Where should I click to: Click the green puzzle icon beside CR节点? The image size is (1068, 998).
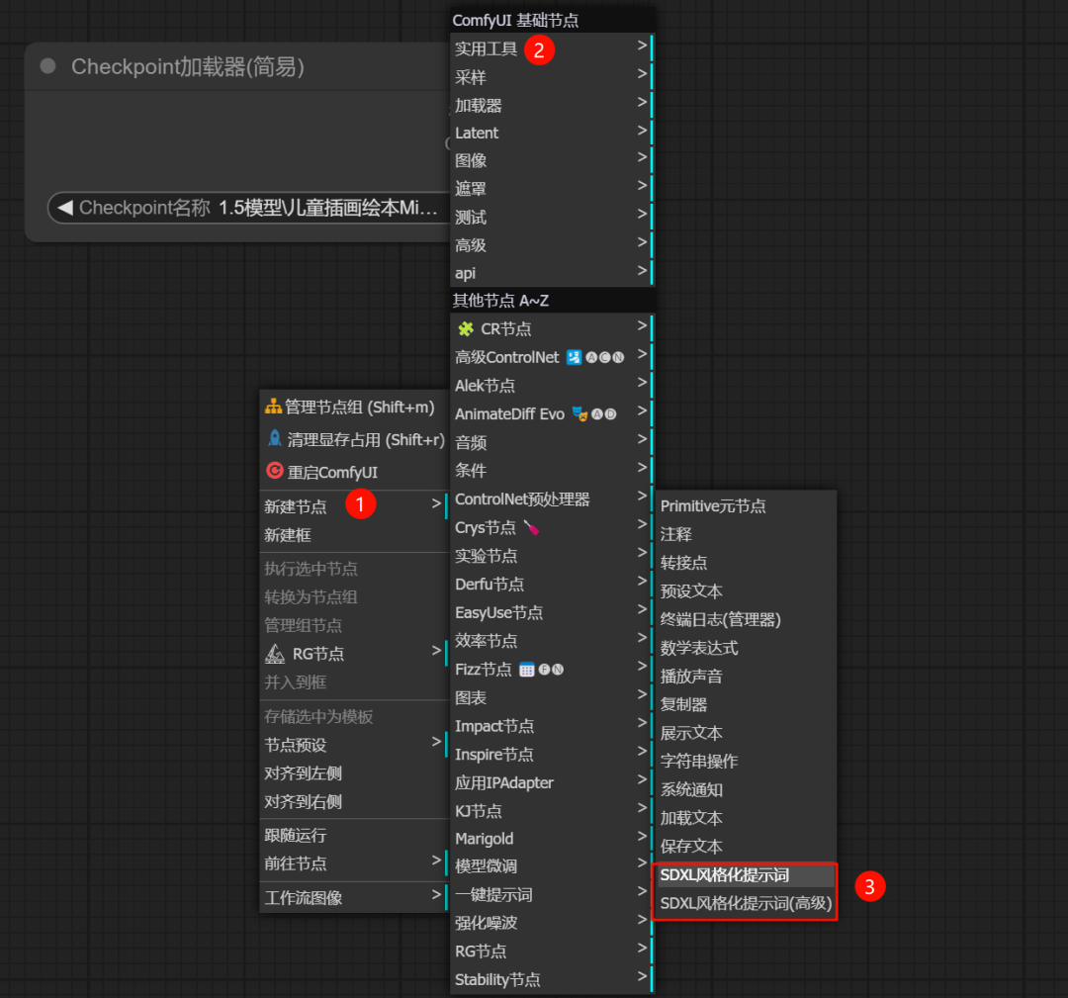coord(466,329)
